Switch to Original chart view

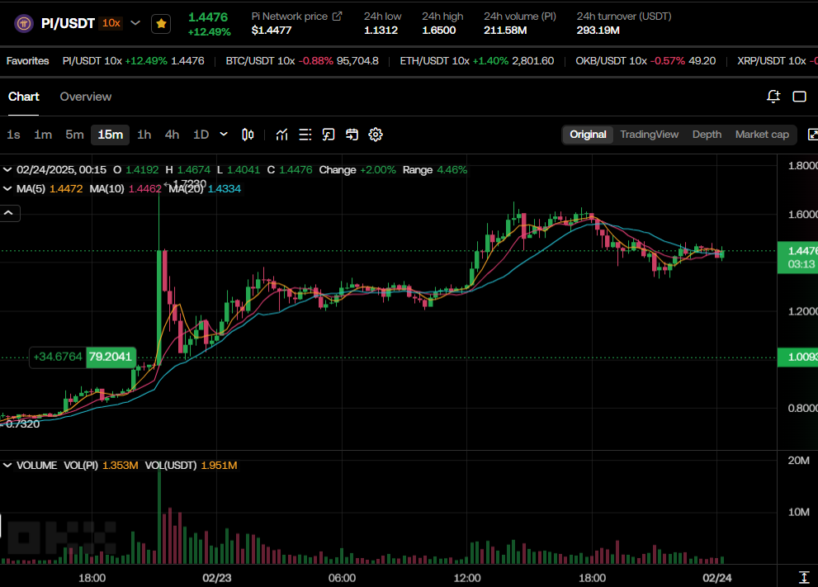point(588,135)
